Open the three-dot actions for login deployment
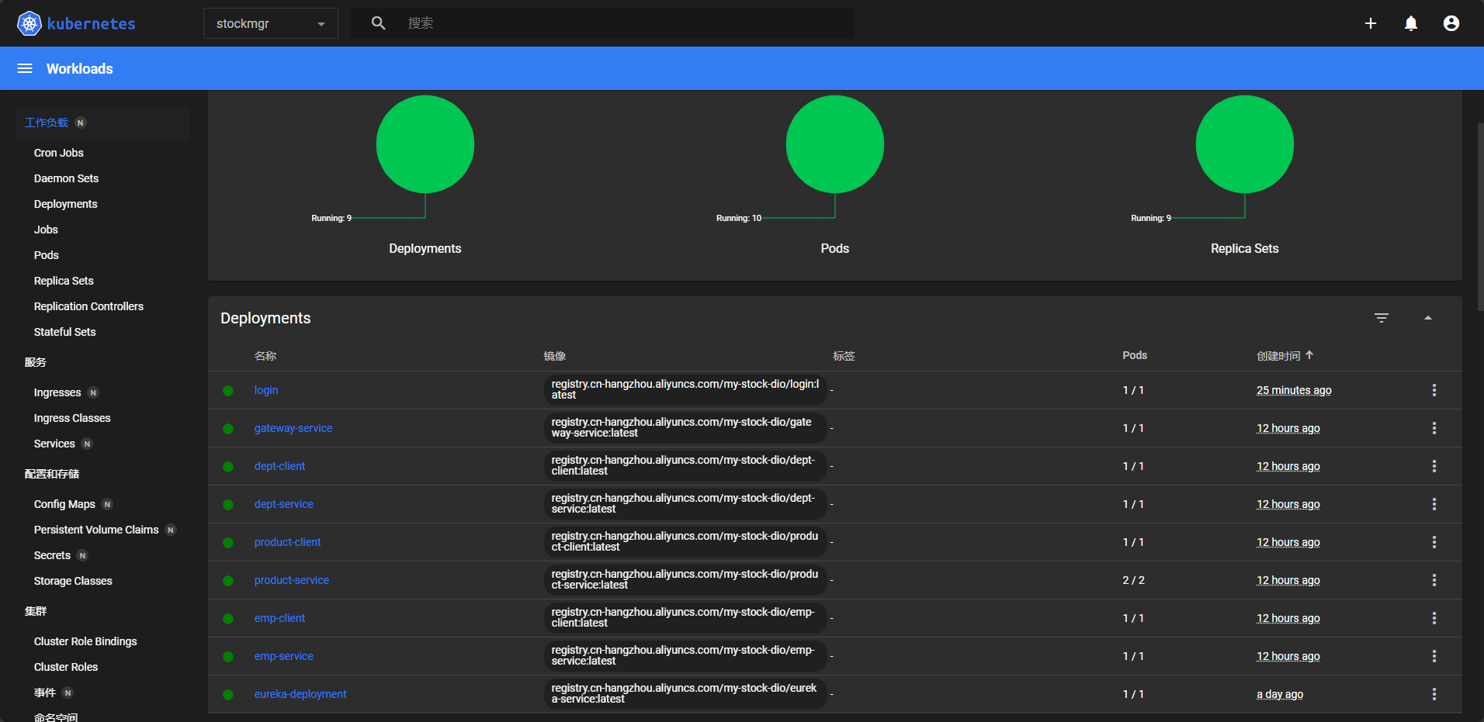 coord(1434,390)
